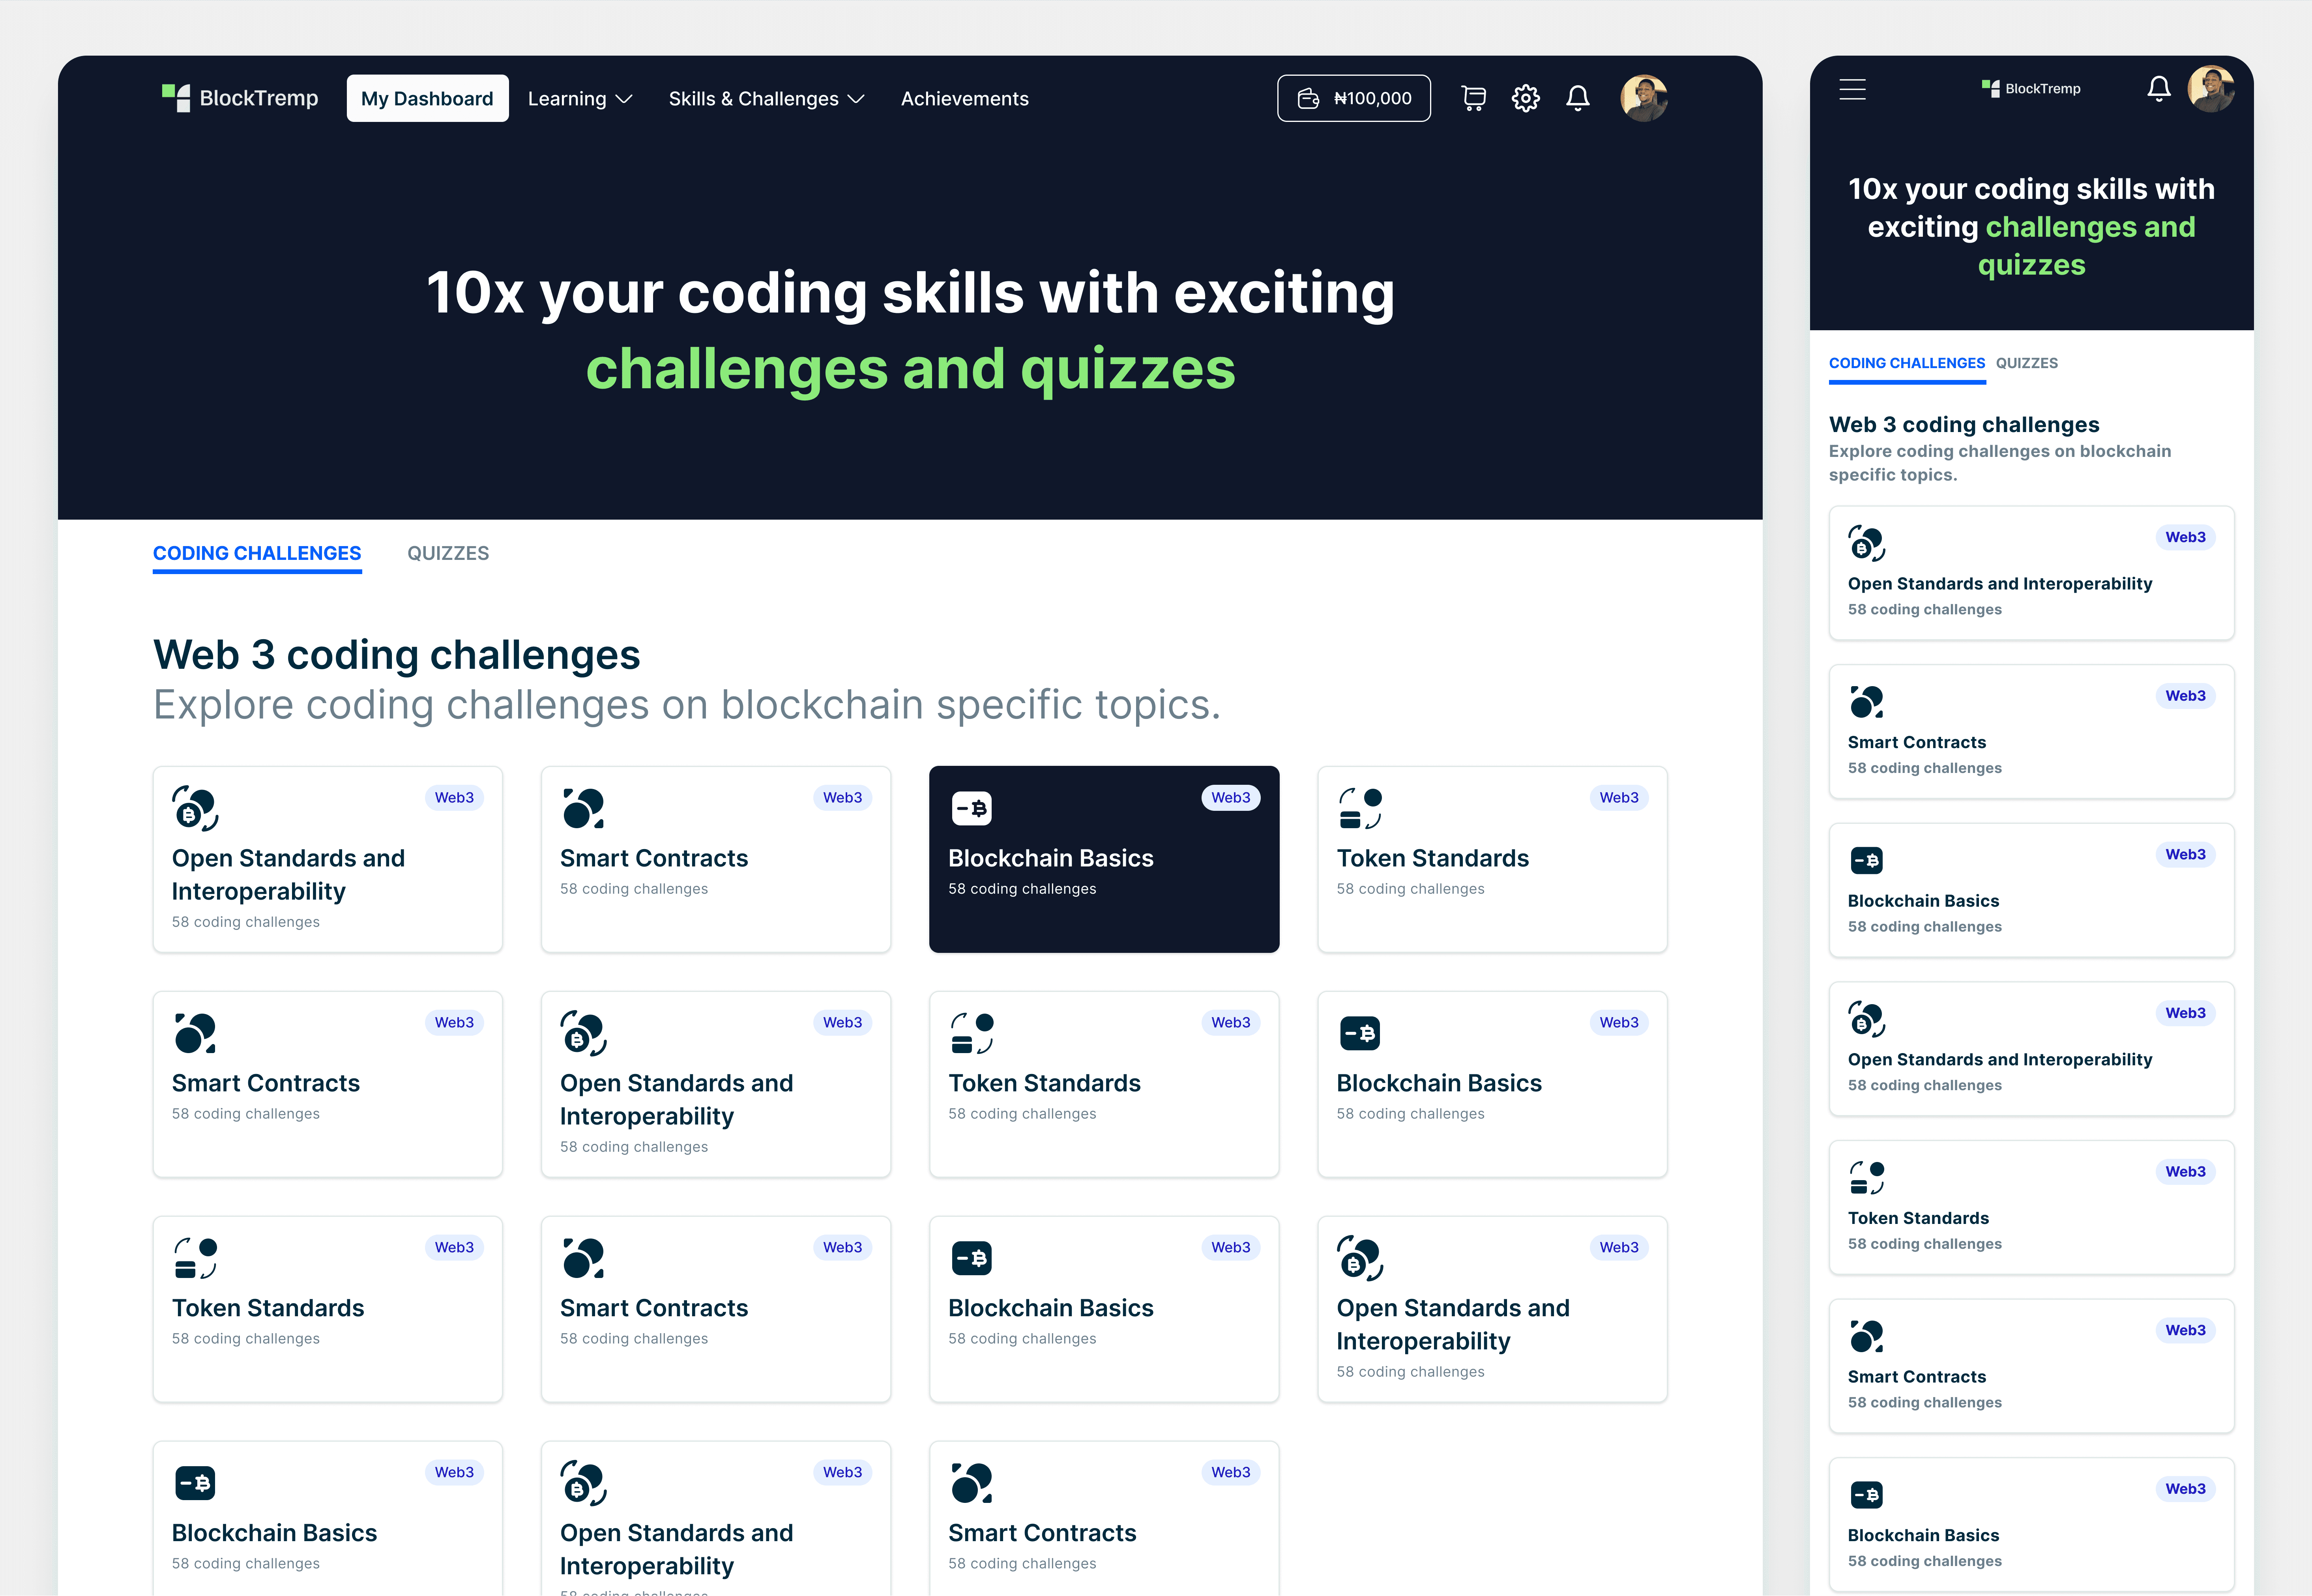The image size is (2312, 1596).
Task: Click the BlockTremp logo in desktop header
Action: coord(240,98)
